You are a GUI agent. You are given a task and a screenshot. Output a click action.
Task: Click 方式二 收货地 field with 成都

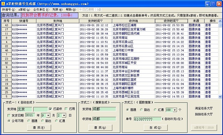(104, 119)
